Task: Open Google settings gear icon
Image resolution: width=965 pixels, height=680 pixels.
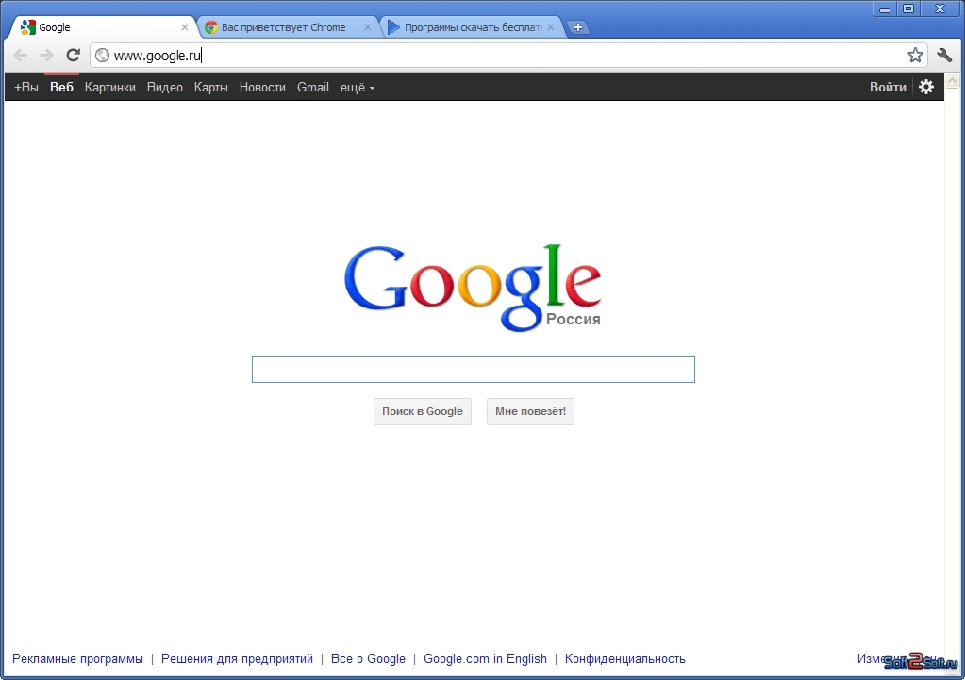Action: tap(926, 87)
